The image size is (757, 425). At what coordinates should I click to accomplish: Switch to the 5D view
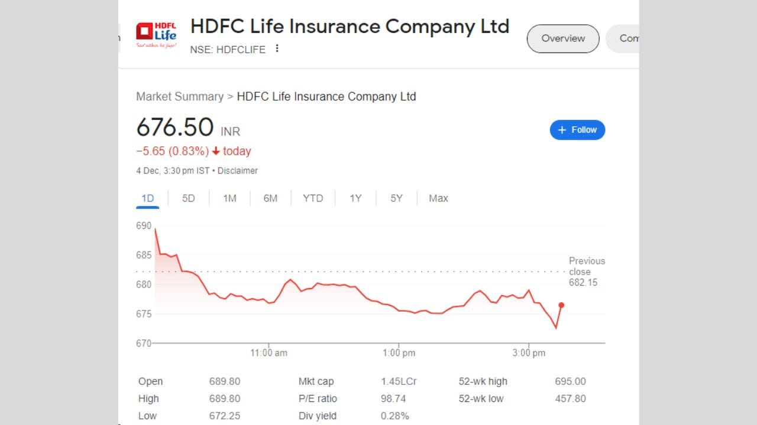click(x=188, y=198)
